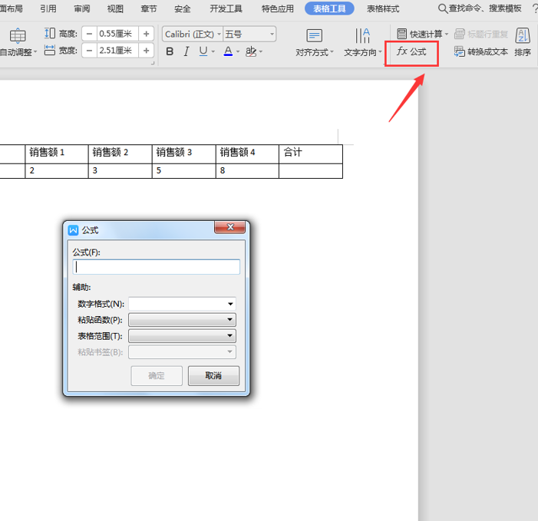This screenshot has height=521, width=538.
Task: Click the 取消 button in formula dialog
Action: (213, 376)
